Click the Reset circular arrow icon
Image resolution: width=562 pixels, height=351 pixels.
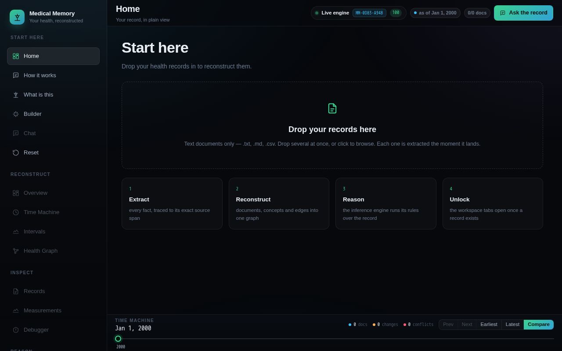16,153
